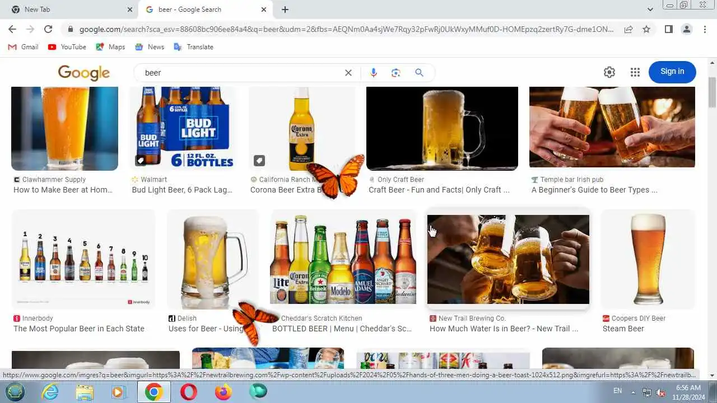Share this page icon in address bar
717x403 pixels.
tap(628, 29)
